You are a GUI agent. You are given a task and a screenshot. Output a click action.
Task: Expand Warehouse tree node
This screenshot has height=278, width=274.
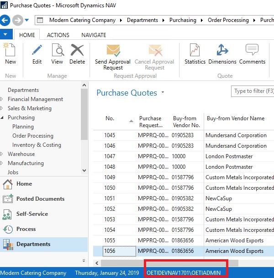(2, 154)
